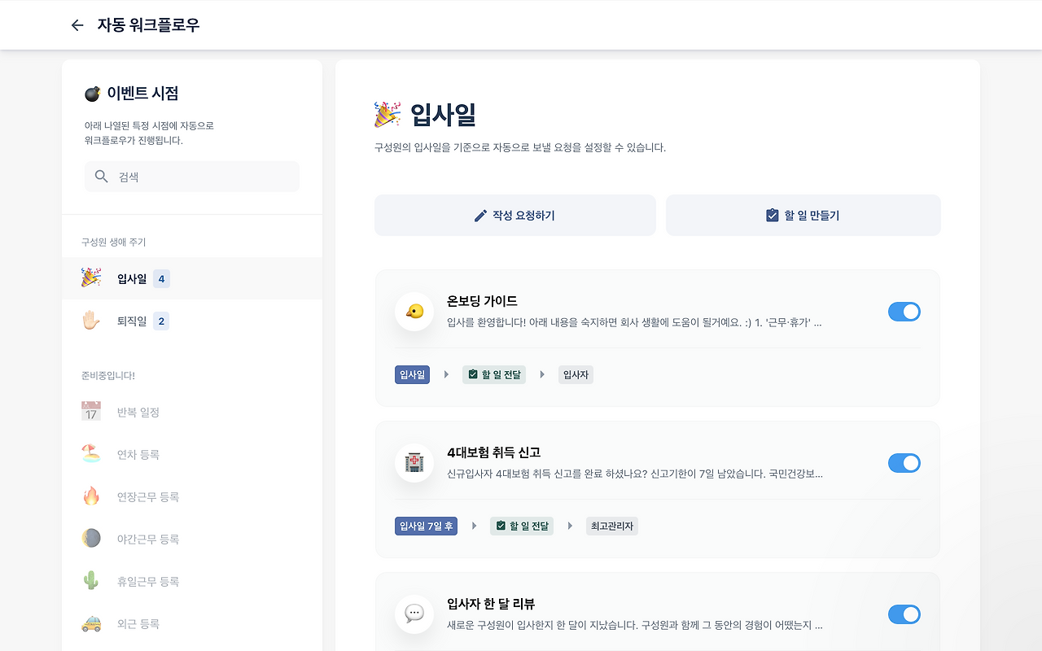
Task: Go back using the left arrow icon
Action: point(77,25)
